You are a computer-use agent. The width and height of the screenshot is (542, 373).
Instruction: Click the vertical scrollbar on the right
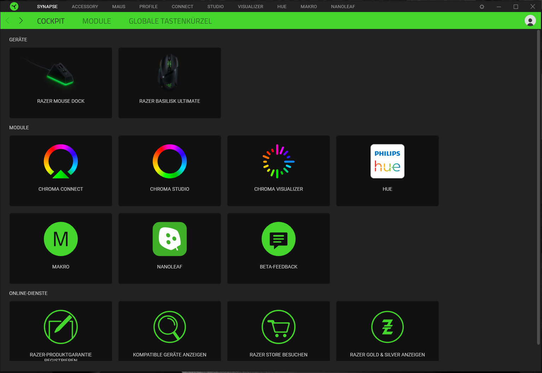[x=538, y=187]
